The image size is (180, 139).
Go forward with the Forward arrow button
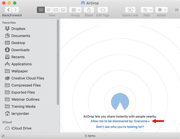[x=15, y=10]
